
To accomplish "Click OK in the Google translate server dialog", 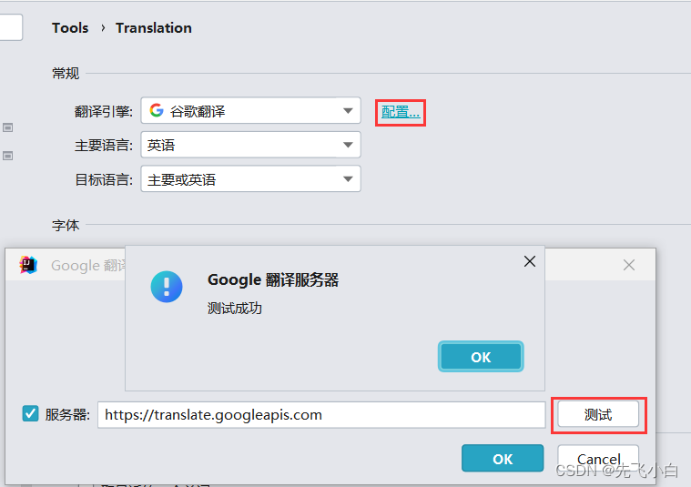I will [x=503, y=459].
